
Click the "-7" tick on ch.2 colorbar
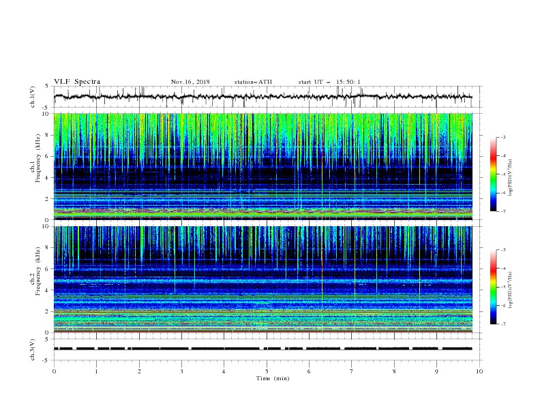point(502,324)
